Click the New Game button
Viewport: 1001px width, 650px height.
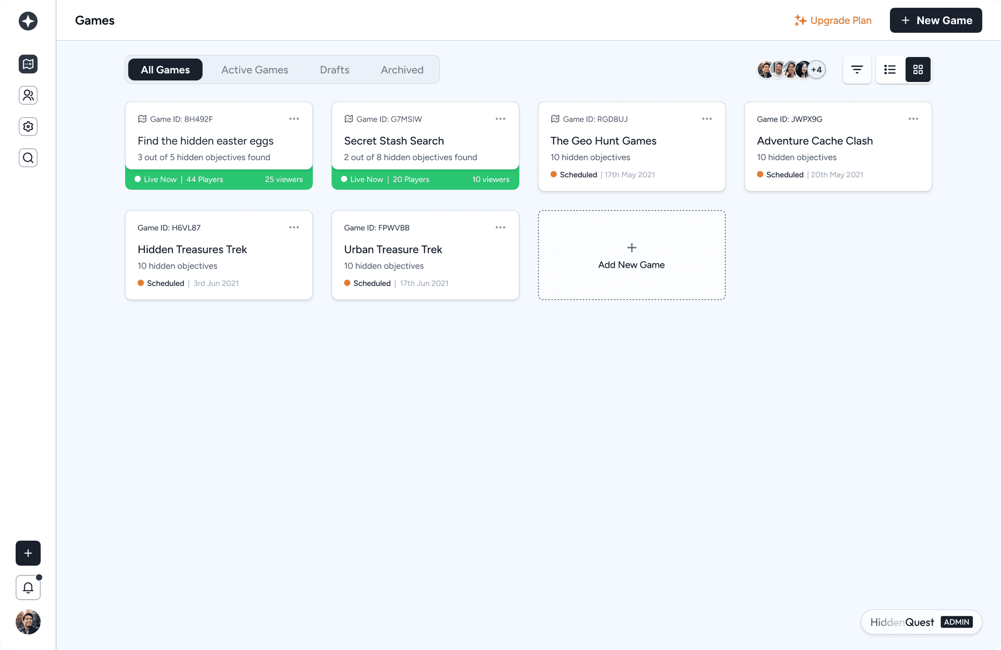pyautogui.click(x=936, y=21)
